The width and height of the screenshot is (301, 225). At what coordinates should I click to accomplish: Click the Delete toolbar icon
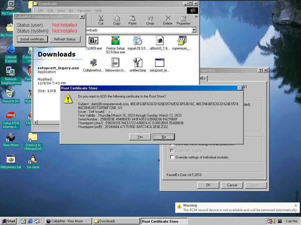[x=168, y=20]
